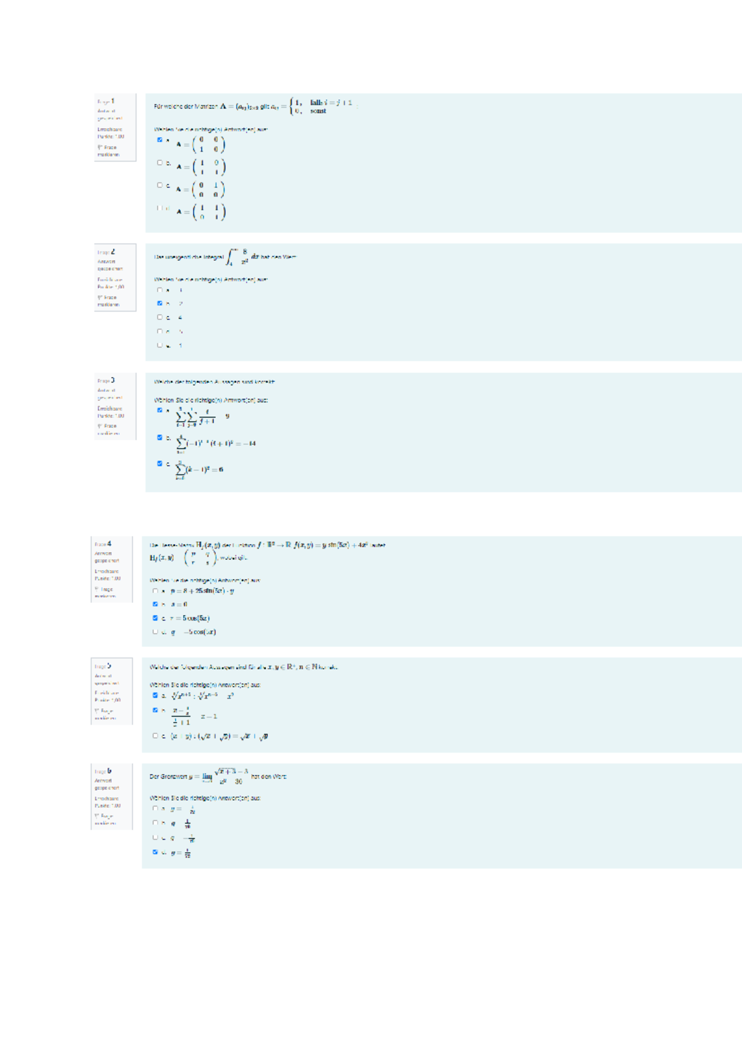Image resolution: width=742 pixels, height=1050 pixels.
Task: Click the flag icon in Frage 1 box
Action: 100,148
